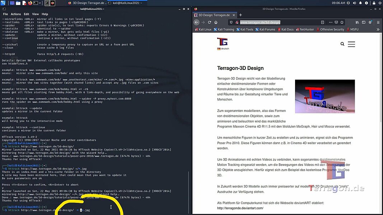
Task: Show more bookmarks with the chevron
Action: (378, 29)
